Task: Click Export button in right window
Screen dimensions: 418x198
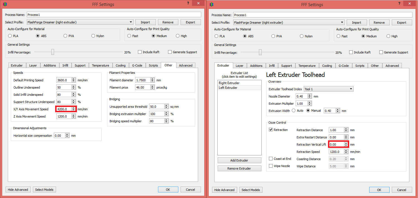Action: [402, 23]
